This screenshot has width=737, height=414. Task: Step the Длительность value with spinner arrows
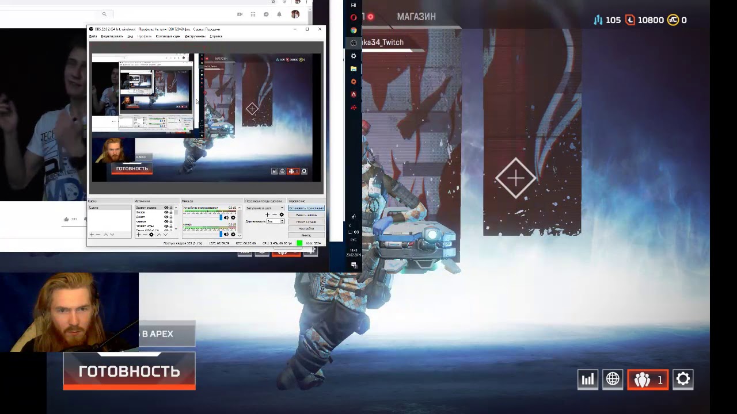[x=282, y=221]
